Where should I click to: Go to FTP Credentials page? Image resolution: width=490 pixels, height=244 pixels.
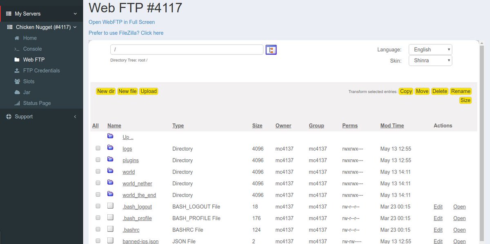coord(41,70)
